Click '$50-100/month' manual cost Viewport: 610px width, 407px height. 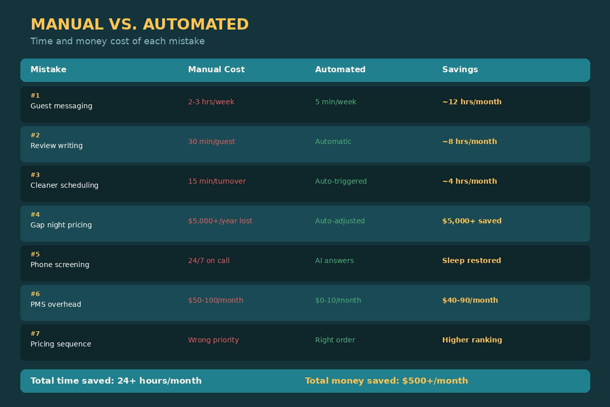pyautogui.click(x=216, y=300)
